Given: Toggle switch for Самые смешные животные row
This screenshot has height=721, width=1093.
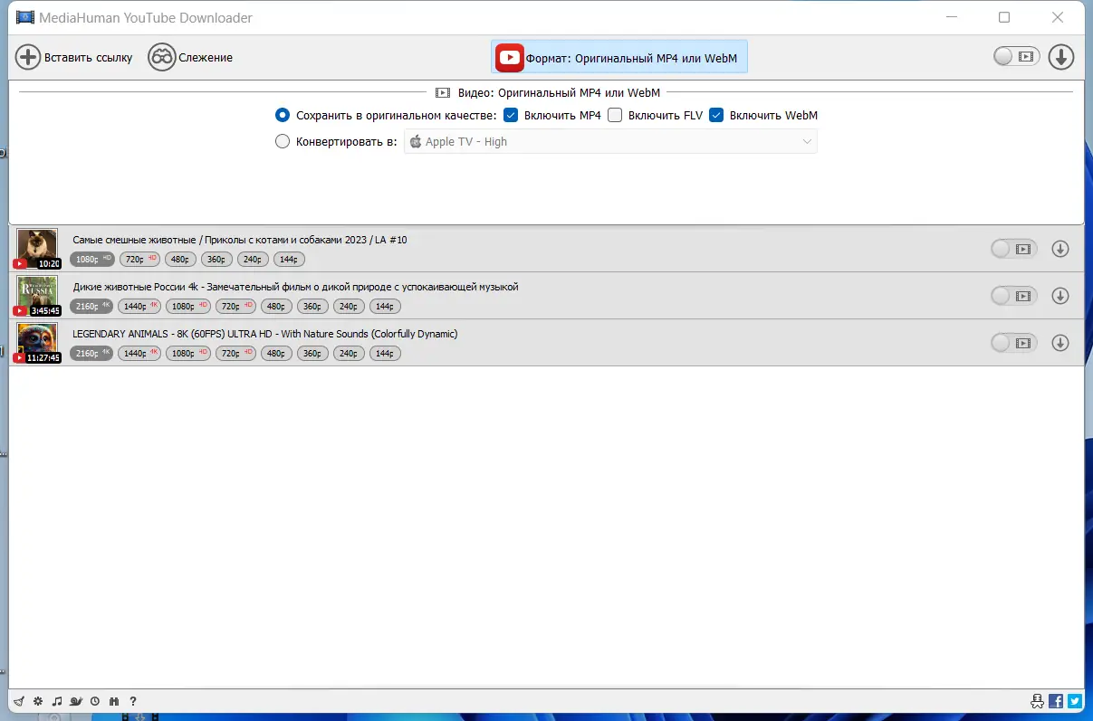Looking at the screenshot, I should (1012, 249).
